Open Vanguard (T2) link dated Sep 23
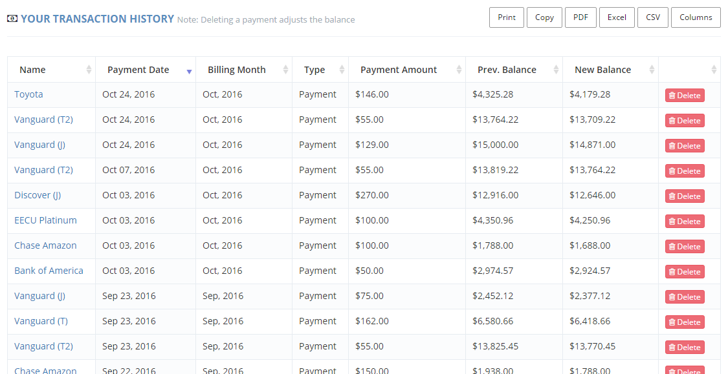The width and height of the screenshot is (728, 374). click(43, 346)
